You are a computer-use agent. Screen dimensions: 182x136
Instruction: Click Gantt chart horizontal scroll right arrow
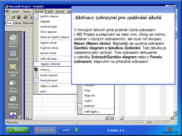[172, 118]
